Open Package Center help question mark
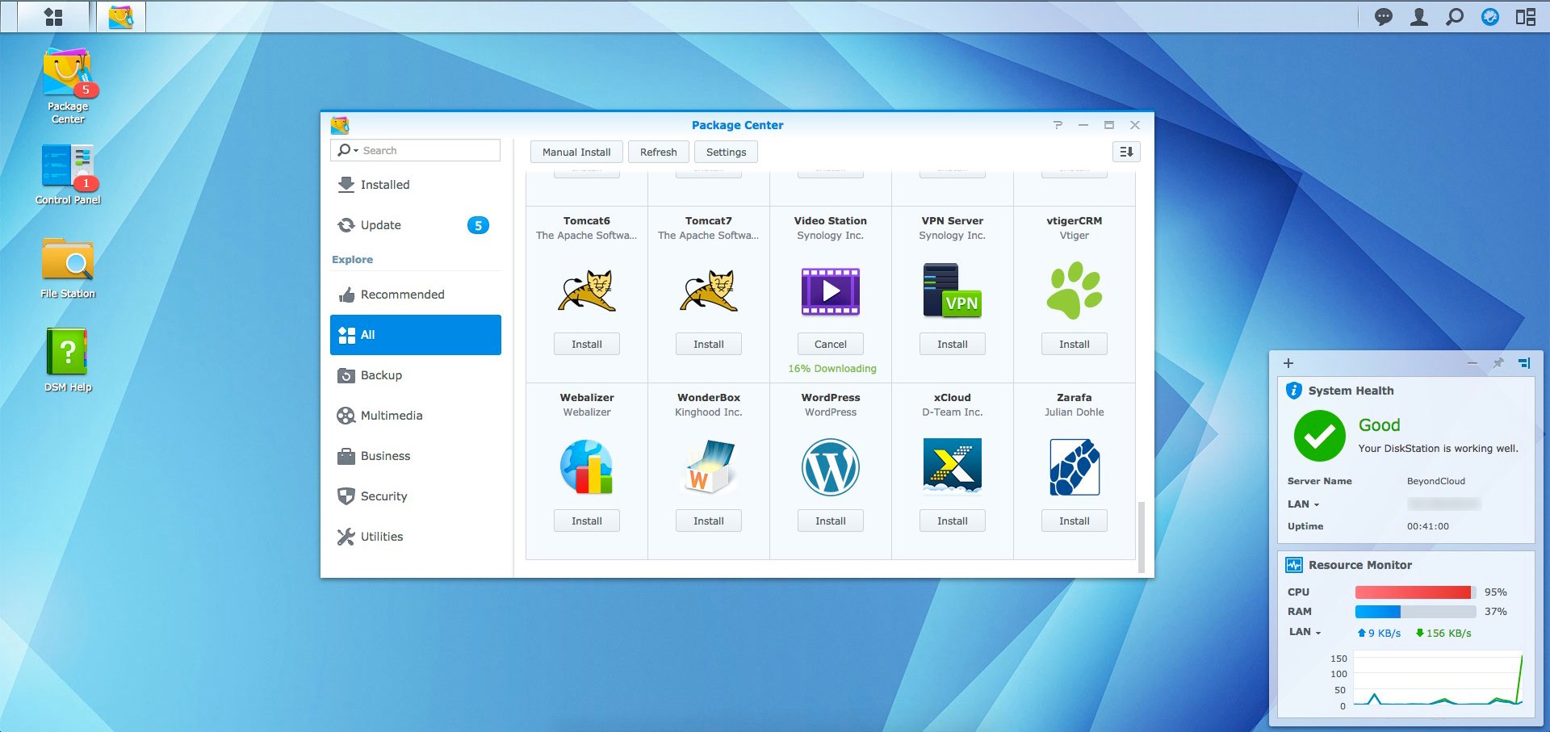The height and width of the screenshot is (732, 1550). point(1058,125)
